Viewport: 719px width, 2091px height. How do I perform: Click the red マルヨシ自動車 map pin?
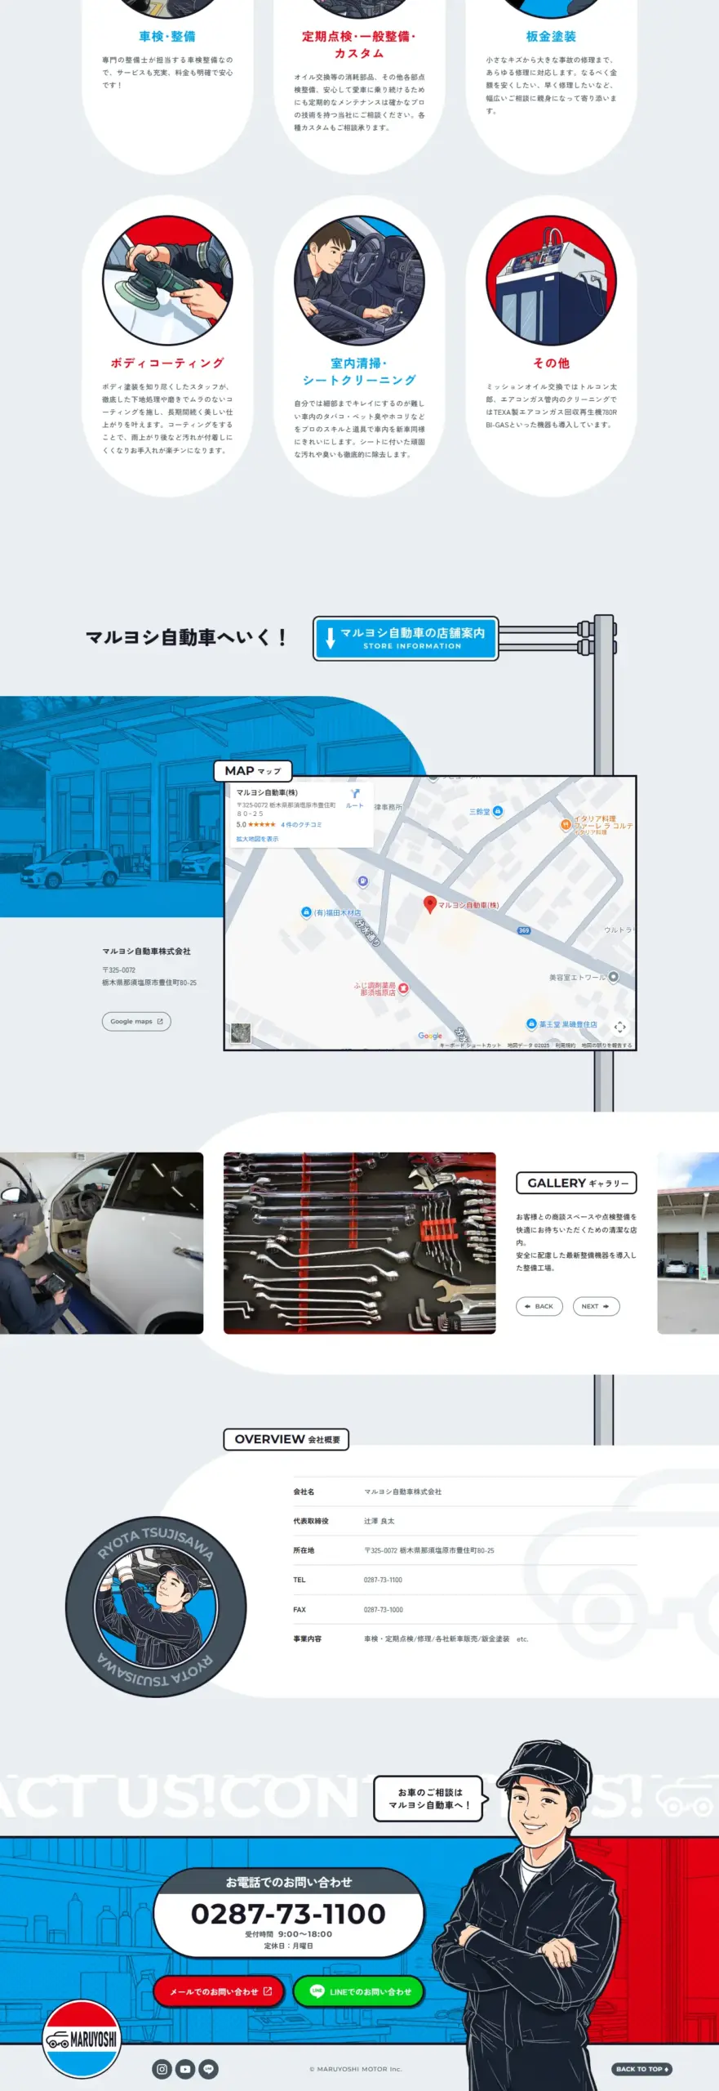coord(430,903)
